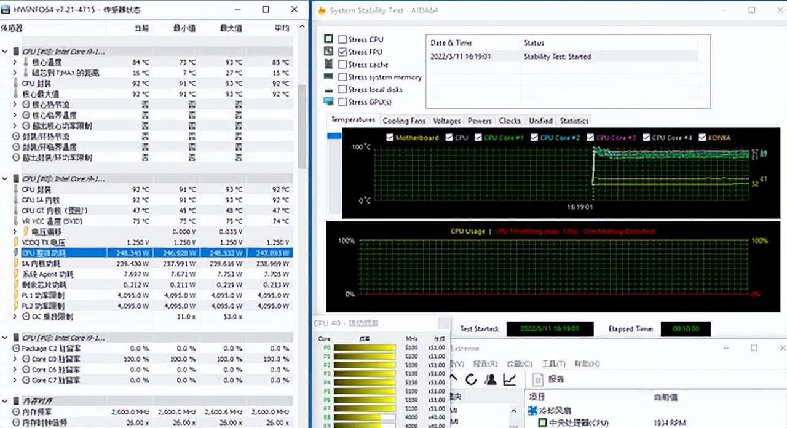
Task: Click the monitor icon beside Stress GPU(s)
Action: [328, 101]
